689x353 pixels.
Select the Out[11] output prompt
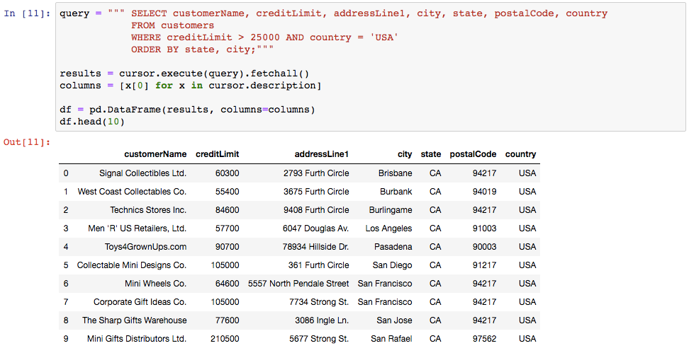tap(27, 142)
